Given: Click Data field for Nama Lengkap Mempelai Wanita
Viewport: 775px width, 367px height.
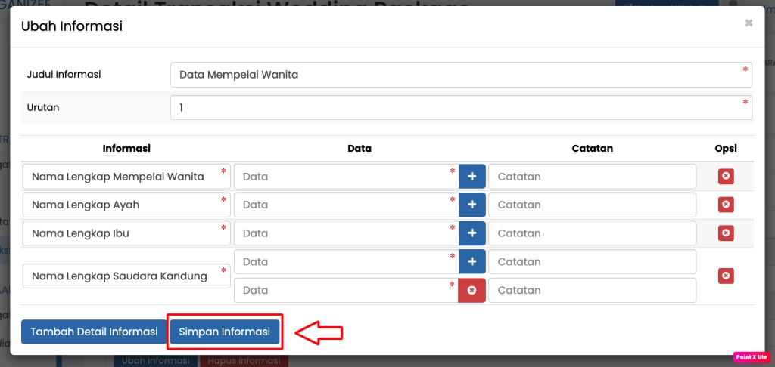Looking at the screenshot, I should point(345,177).
